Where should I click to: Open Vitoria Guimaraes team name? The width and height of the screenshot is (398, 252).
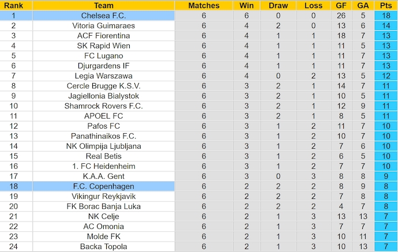(103, 26)
